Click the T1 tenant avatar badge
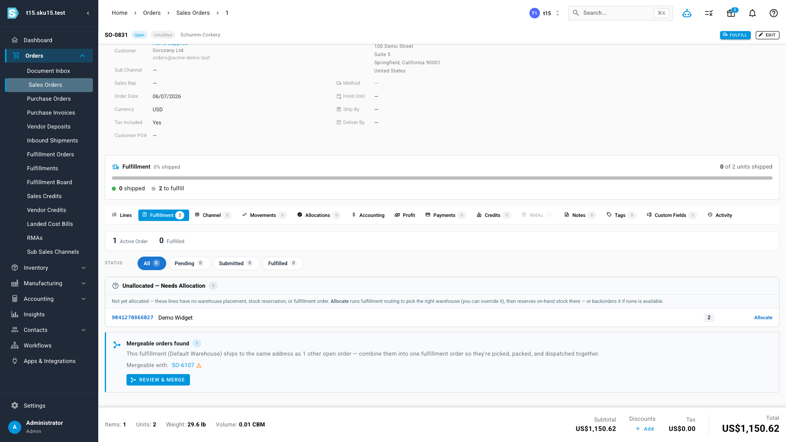786x442 pixels. [535, 13]
